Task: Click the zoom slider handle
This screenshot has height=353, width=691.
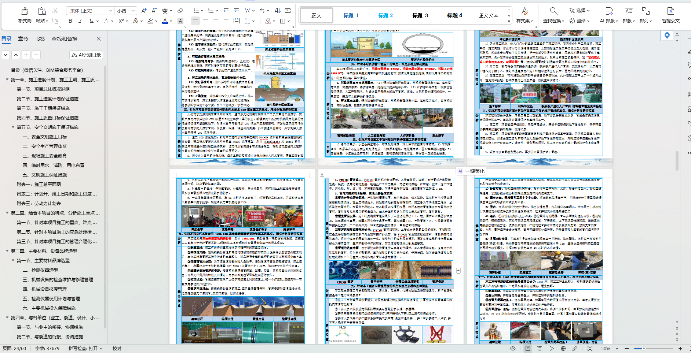Action: [x=644, y=349]
